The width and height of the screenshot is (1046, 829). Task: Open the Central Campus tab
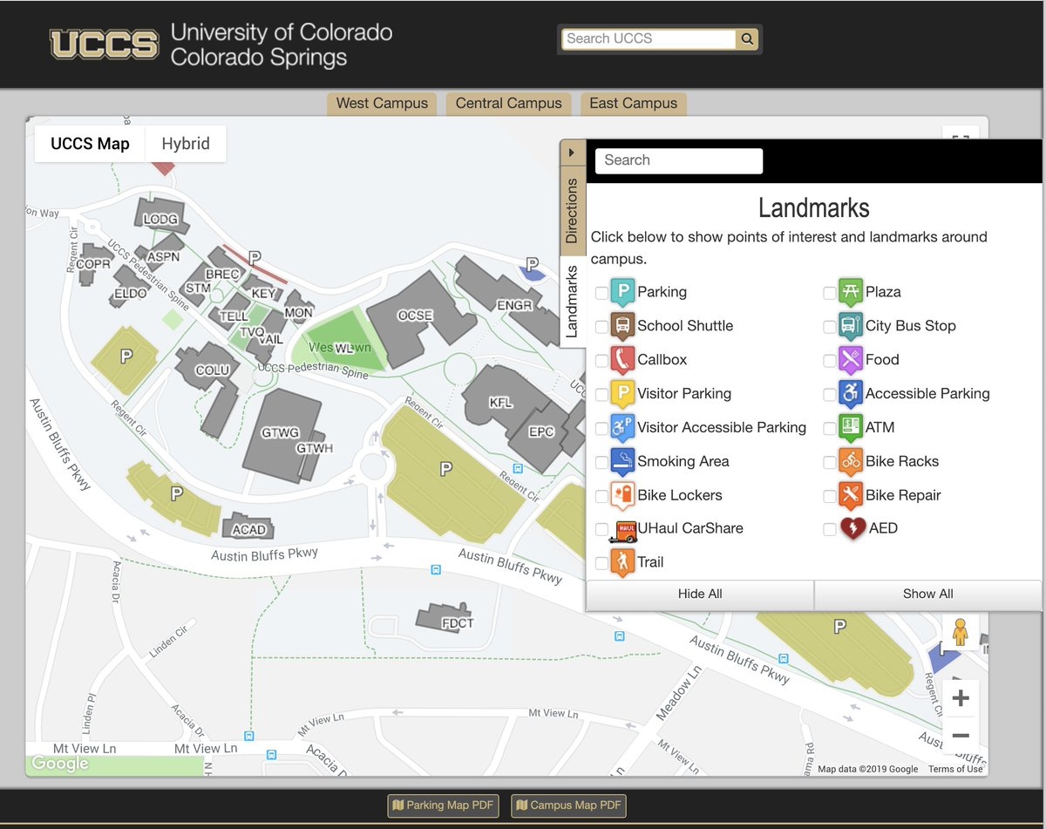[508, 103]
